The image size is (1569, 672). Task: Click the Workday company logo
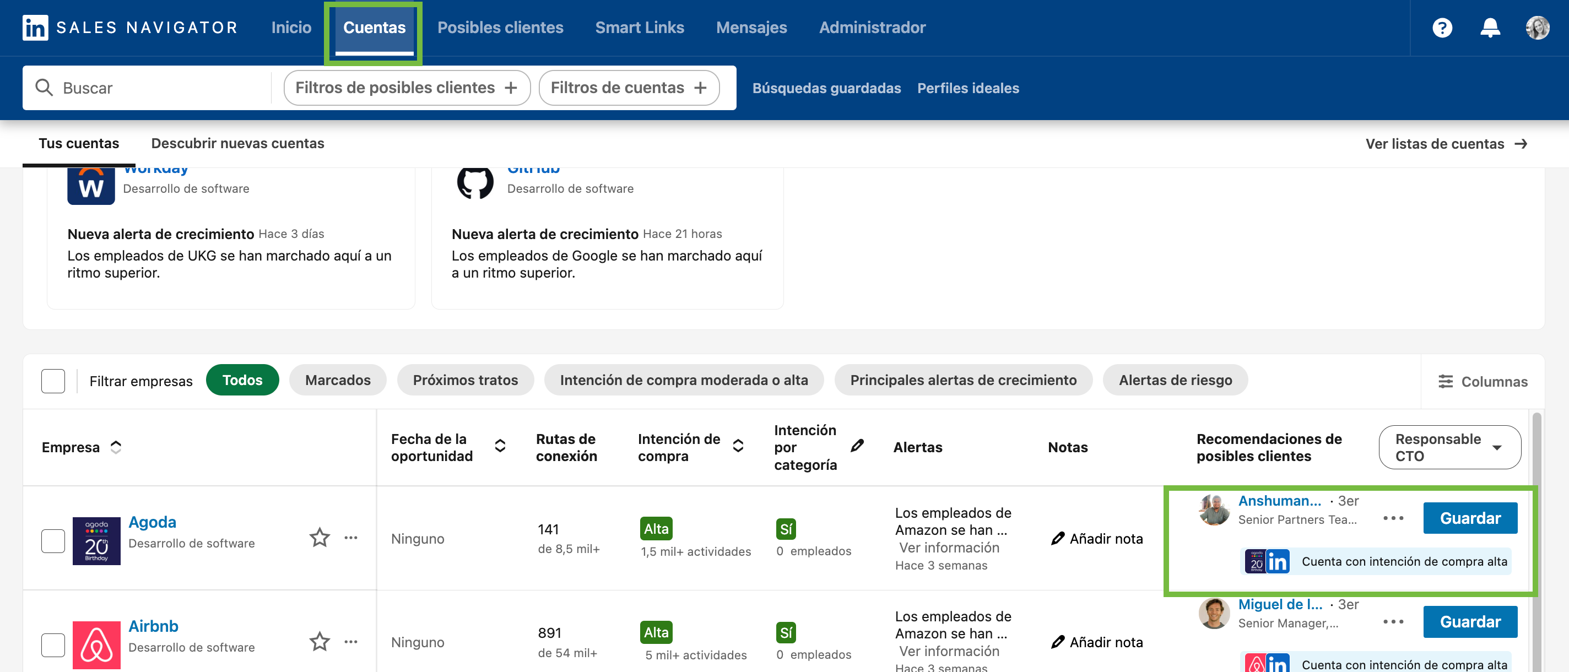coord(91,185)
